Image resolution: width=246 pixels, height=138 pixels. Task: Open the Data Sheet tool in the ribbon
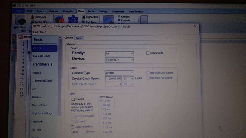(x=20, y=22)
